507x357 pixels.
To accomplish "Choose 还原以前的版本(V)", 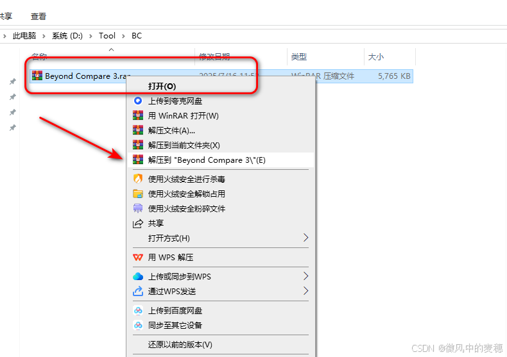I will point(221,344).
